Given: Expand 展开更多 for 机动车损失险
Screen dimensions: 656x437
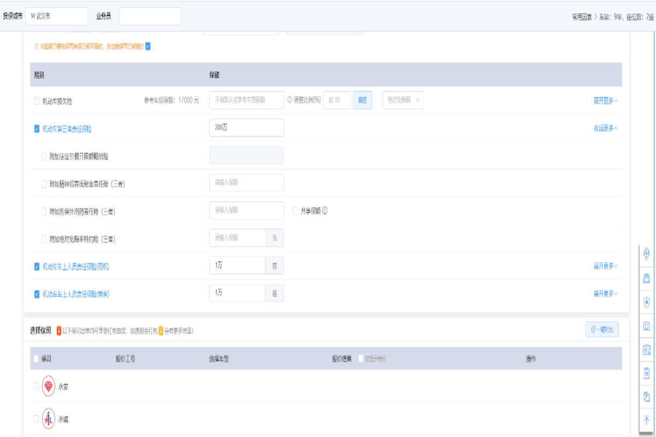Looking at the screenshot, I should (606, 101).
